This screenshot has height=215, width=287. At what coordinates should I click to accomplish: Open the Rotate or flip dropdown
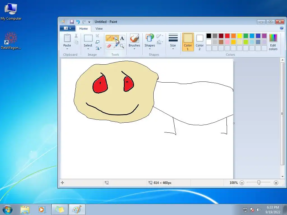[x=98, y=48]
